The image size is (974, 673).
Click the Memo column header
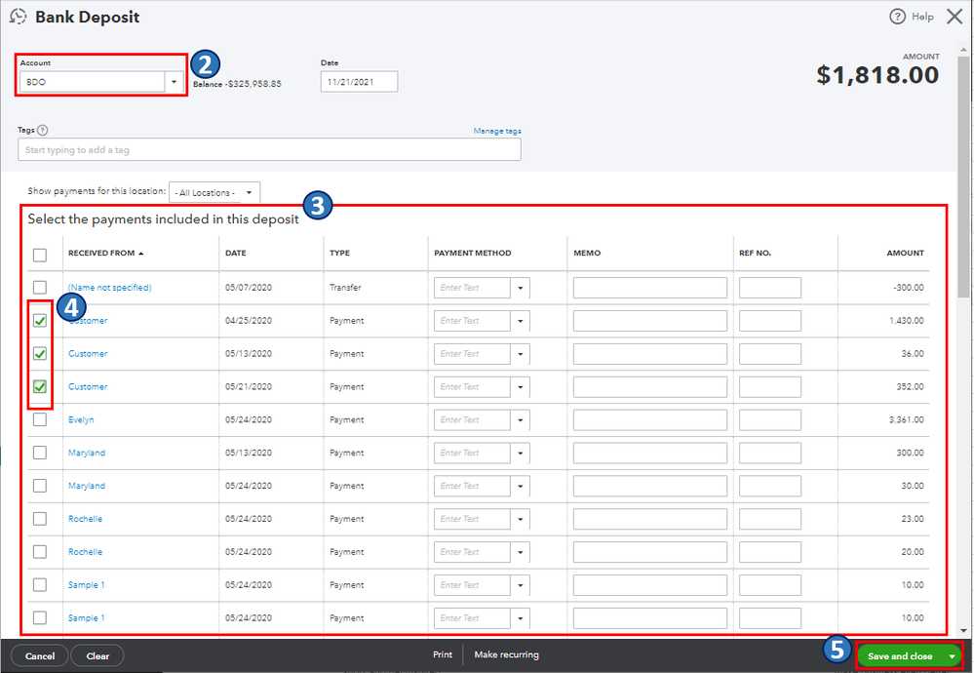(587, 253)
